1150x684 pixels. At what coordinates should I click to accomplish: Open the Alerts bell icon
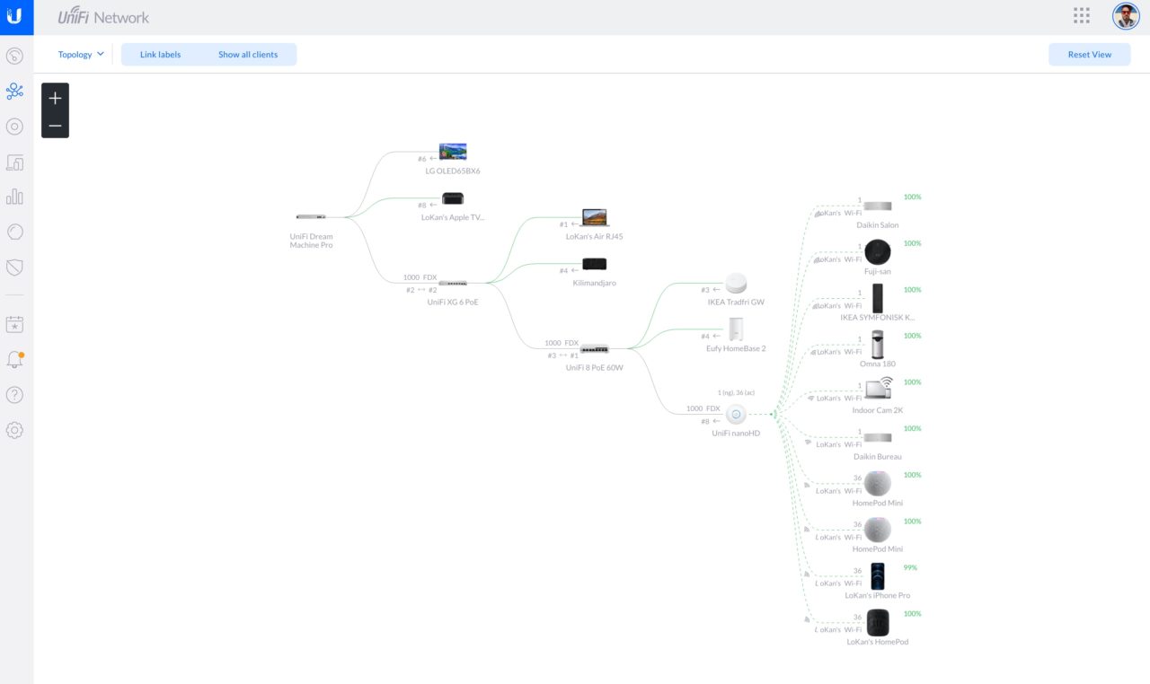[x=14, y=360]
